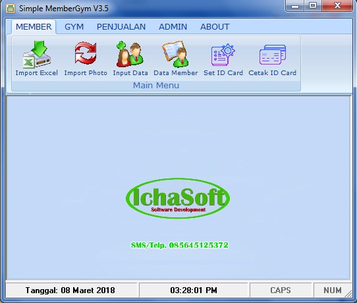Launch the Import Photo function

pos(86,59)
